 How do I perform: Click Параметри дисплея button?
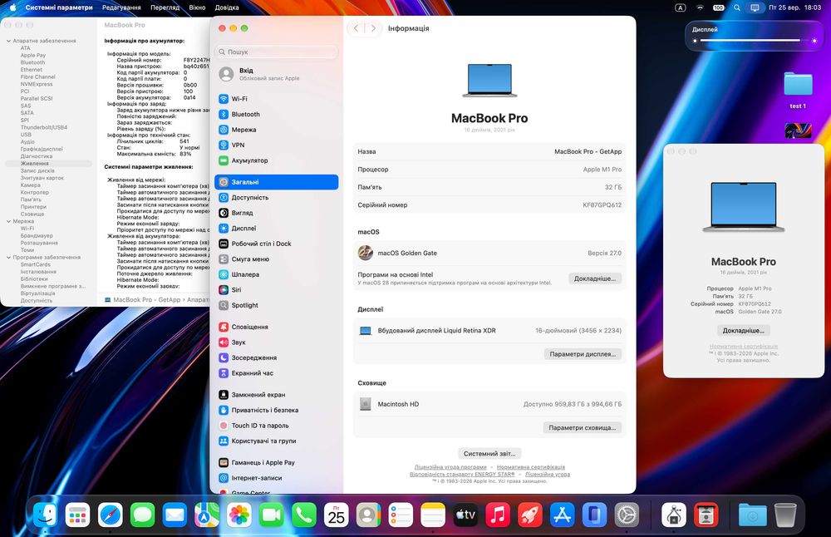tap(583, 354)
